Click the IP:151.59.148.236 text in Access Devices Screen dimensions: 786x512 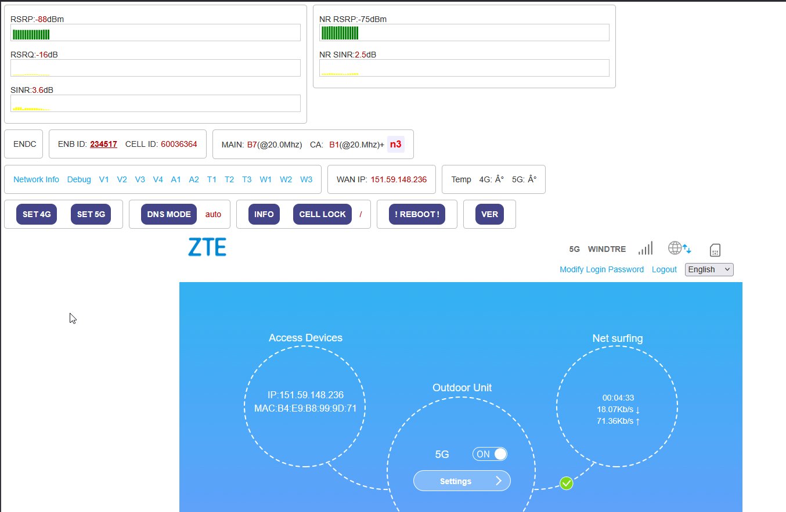(305, 395)
